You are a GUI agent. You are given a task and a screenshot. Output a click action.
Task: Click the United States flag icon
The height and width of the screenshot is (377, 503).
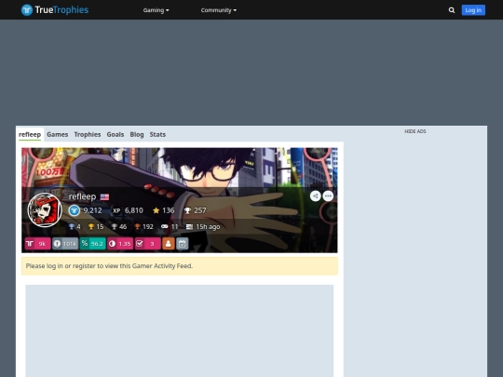pos(104,196)
